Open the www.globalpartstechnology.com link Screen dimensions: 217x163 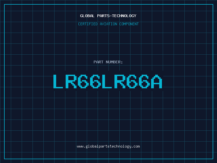[108, 146]
